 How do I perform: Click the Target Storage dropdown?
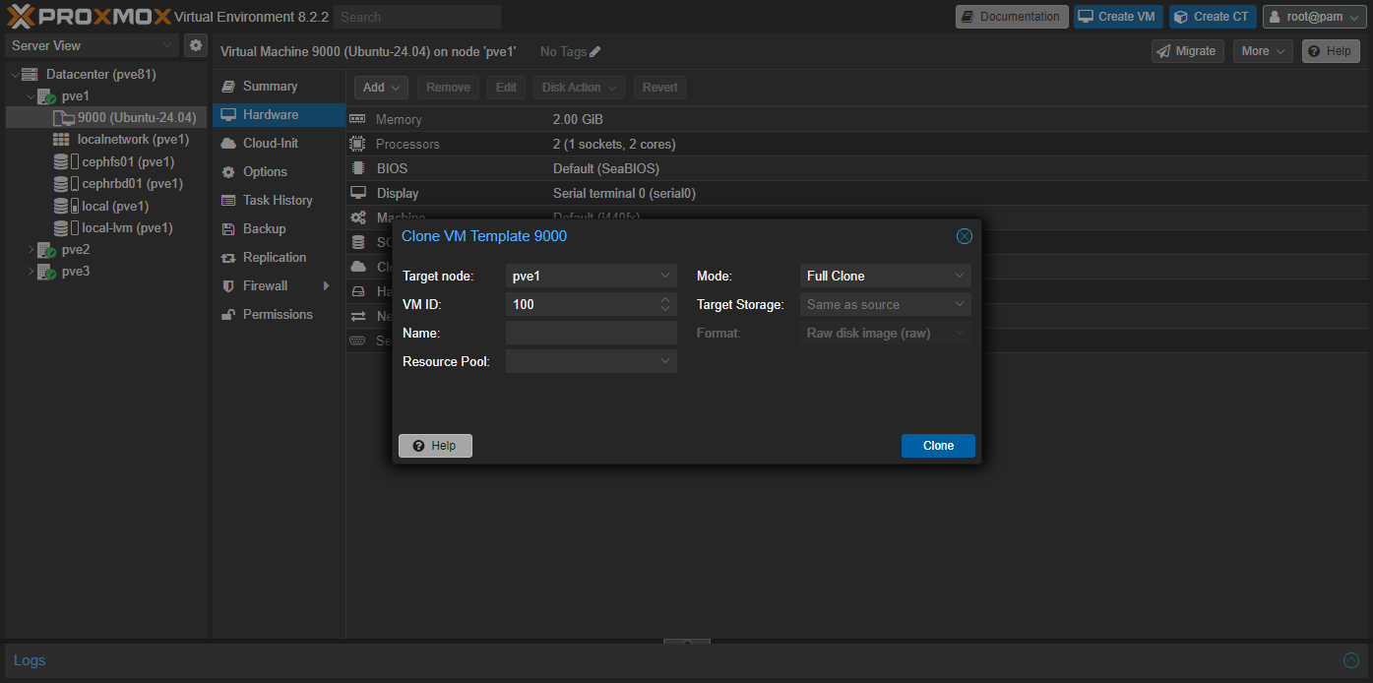click(x=886, y=304)
